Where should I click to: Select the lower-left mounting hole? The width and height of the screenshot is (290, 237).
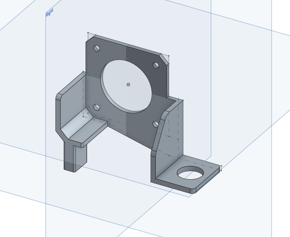[97, 108]
